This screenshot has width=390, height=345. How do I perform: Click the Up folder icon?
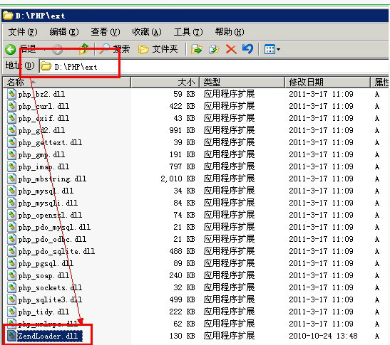[x=84, y=49]
